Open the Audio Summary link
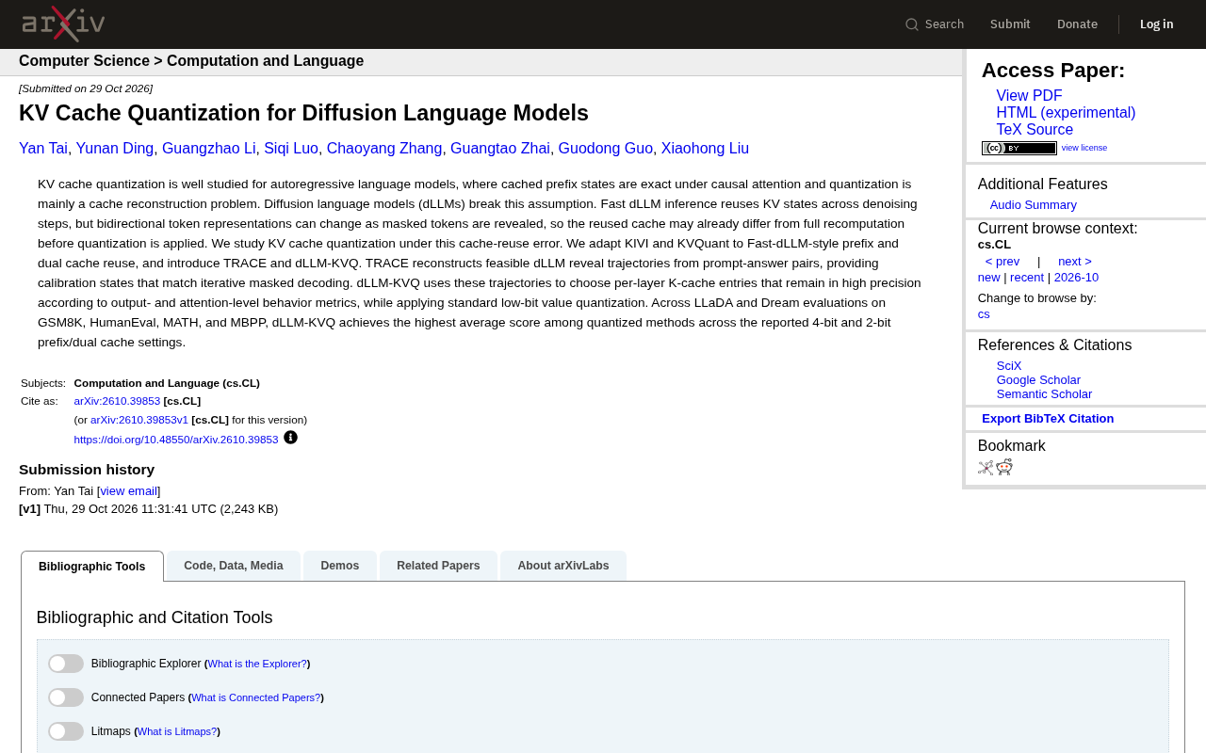Image resolution: width=1206 pixels, height=753 pixels. click(1033, 205)
